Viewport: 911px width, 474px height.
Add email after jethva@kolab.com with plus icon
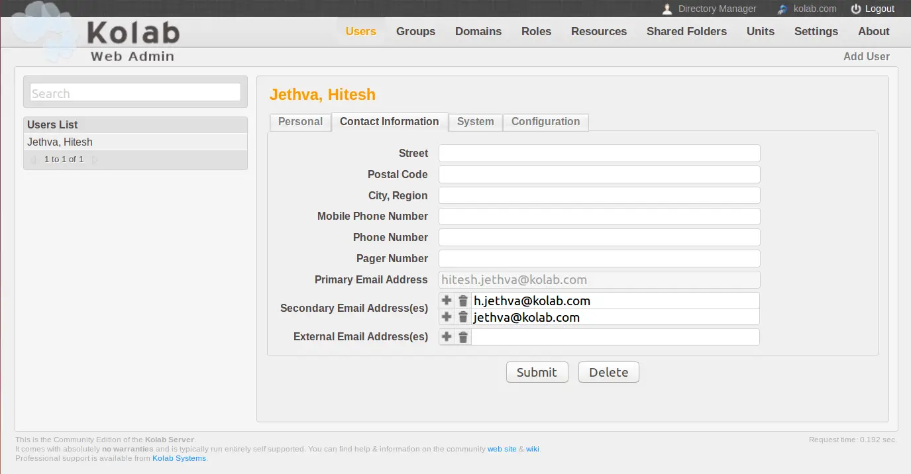click(447, 317)
